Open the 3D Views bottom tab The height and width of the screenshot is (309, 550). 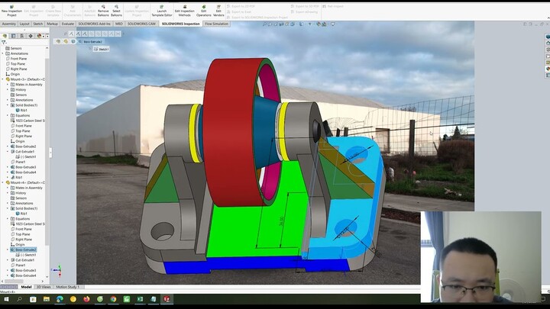pyautogui.click(x=44, y=287)
